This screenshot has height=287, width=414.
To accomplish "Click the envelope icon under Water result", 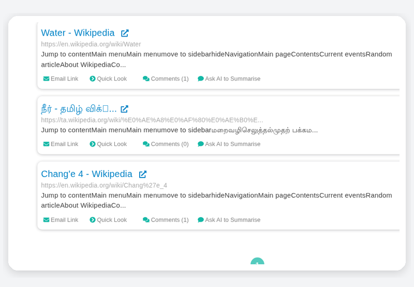I will [x=46, y=79].
